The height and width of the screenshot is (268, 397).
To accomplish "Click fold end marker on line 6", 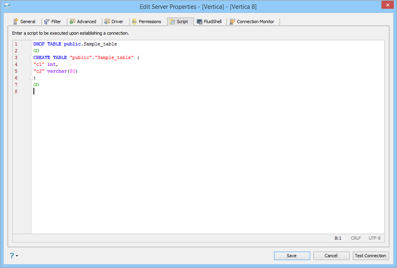I will point(31,78).
